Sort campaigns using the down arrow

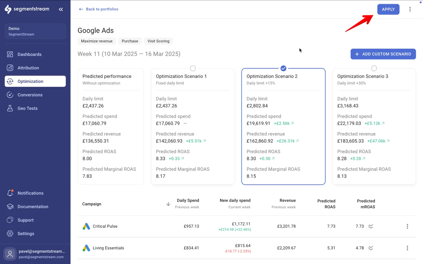(x=168, y=204)
